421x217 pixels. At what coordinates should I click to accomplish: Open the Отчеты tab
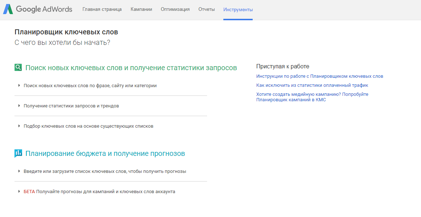tap(206, 9)
